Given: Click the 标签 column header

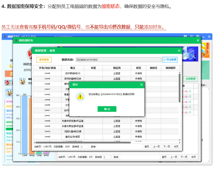Looking at the screenshot, I should tap(93, 68).
